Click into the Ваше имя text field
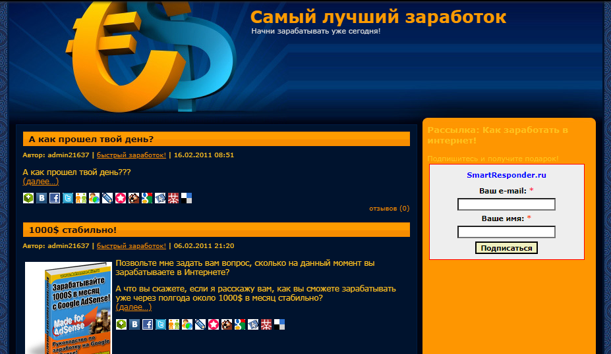The width and height of the screenshot is (611, 354). point(506,232)
